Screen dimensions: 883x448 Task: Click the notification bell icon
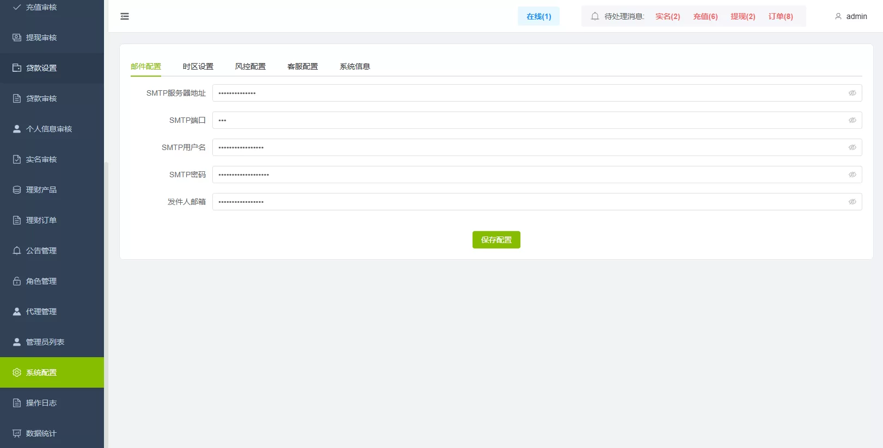(x=595, y=16)
